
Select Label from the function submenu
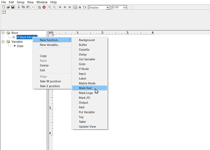[x=90, y=79]
